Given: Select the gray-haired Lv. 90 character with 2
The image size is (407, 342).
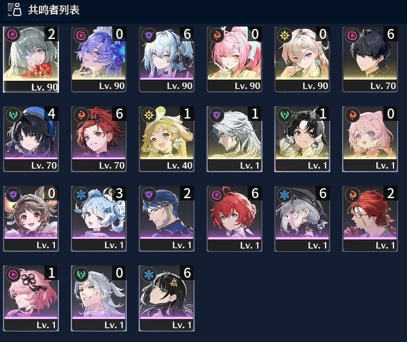Looking at the screenshot, I should click(x=31, y=60).
